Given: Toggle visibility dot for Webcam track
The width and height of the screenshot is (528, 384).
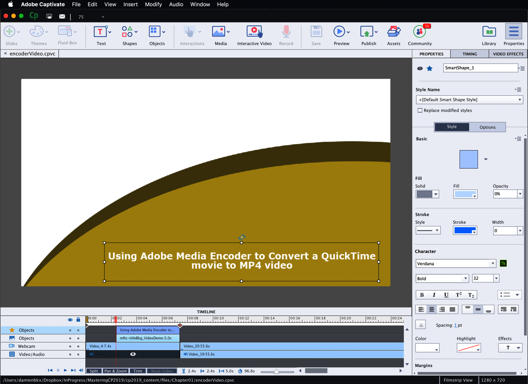Looking at the screenshot, I should pos(70,346).
